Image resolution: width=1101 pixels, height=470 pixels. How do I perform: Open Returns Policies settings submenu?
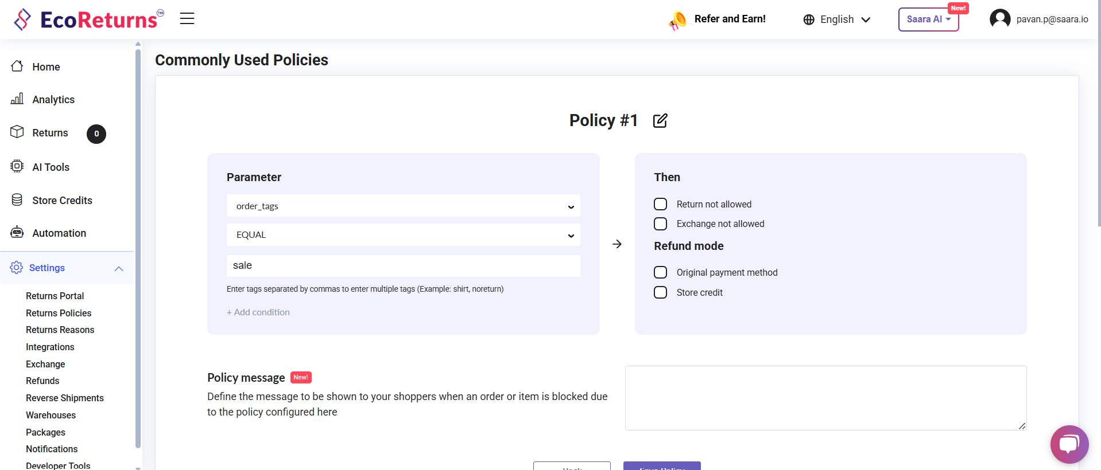(59, 313)
